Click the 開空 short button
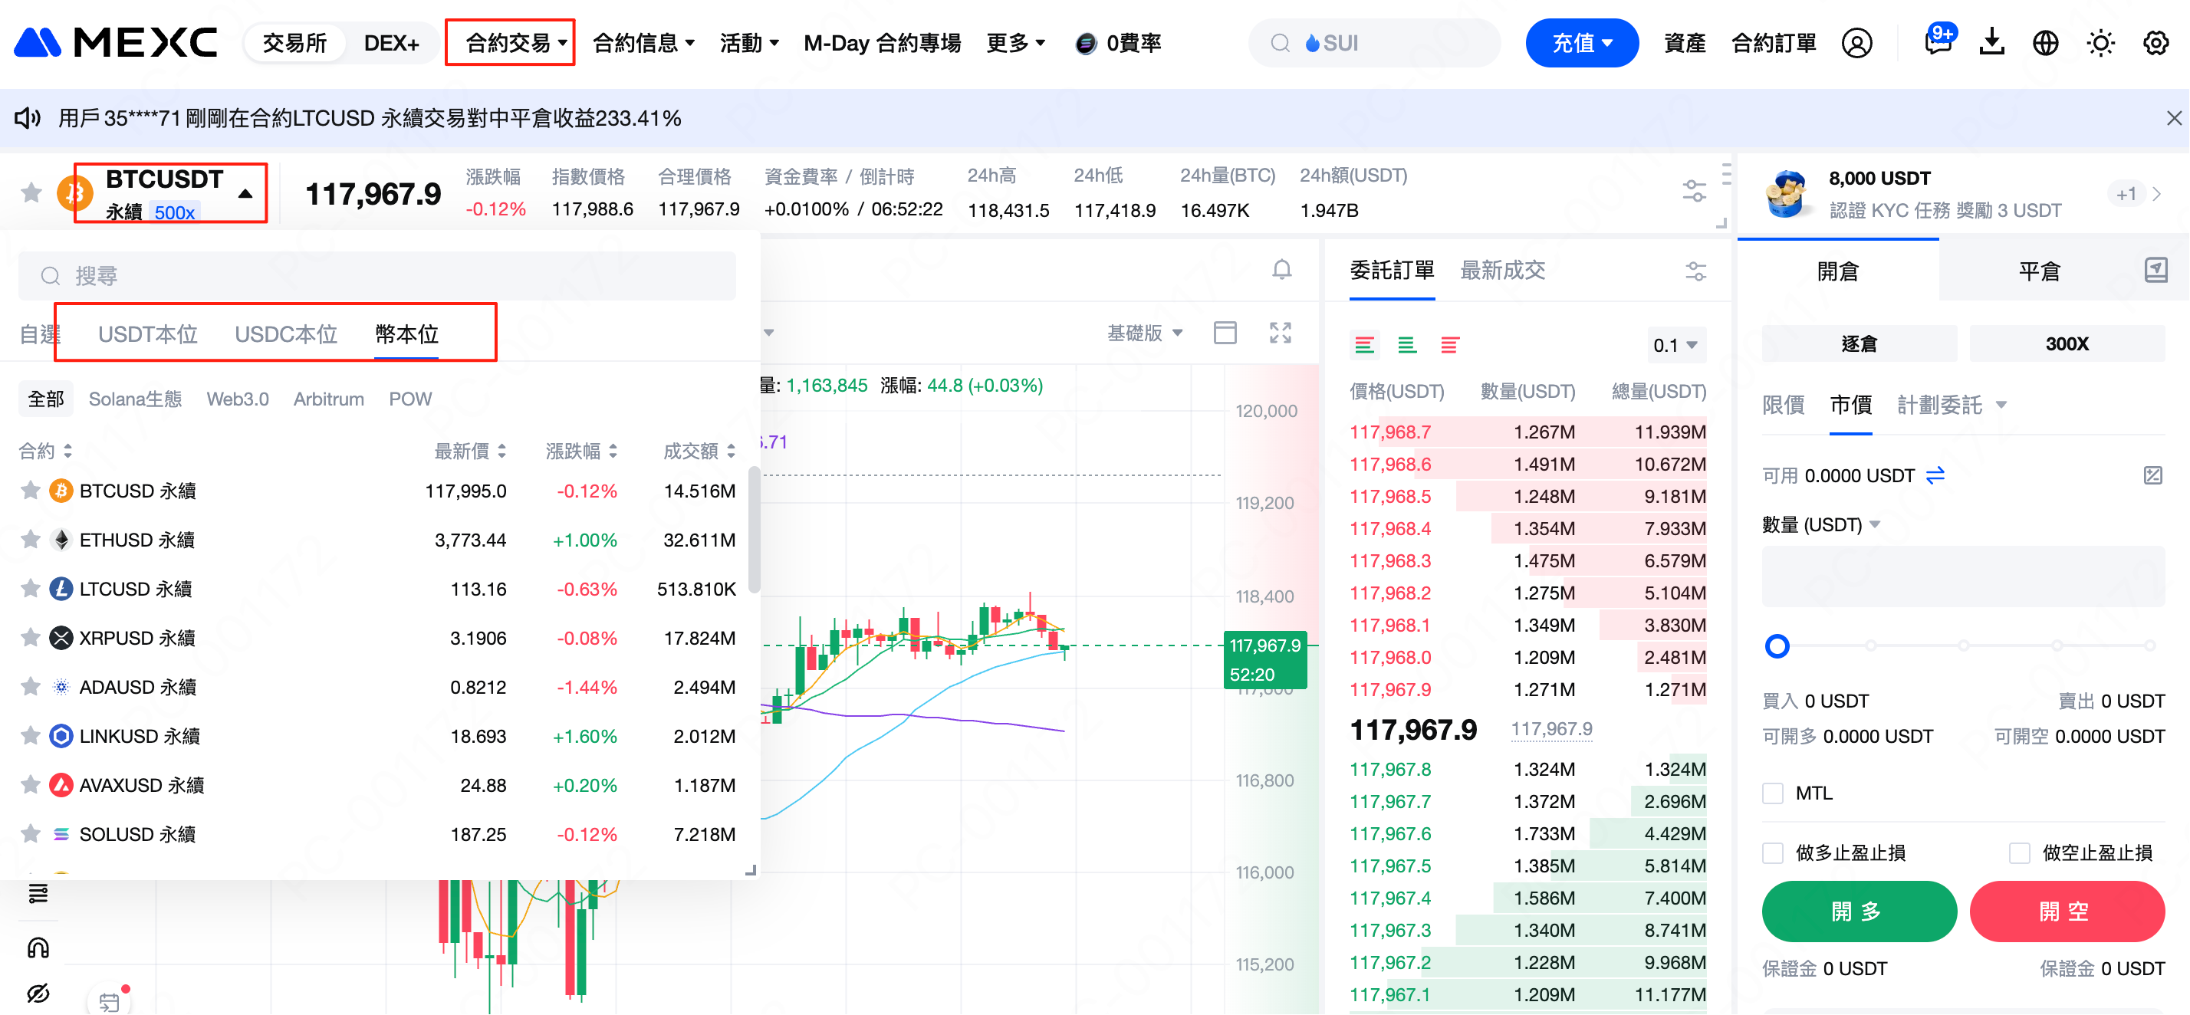Screen dimensions: 2190x1015 pyautogui.click(x=2067, y=912)
